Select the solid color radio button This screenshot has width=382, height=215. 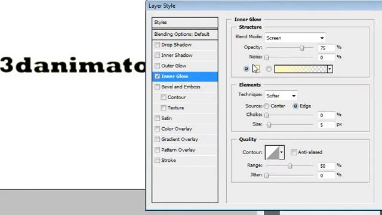(x=246, y=69)
